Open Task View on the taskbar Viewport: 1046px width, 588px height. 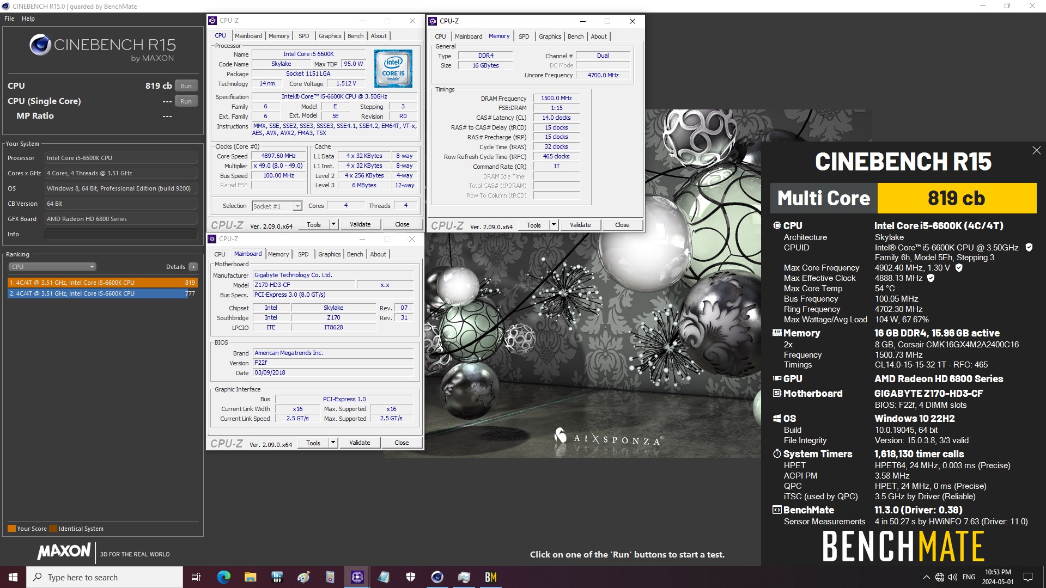[196, 577]
